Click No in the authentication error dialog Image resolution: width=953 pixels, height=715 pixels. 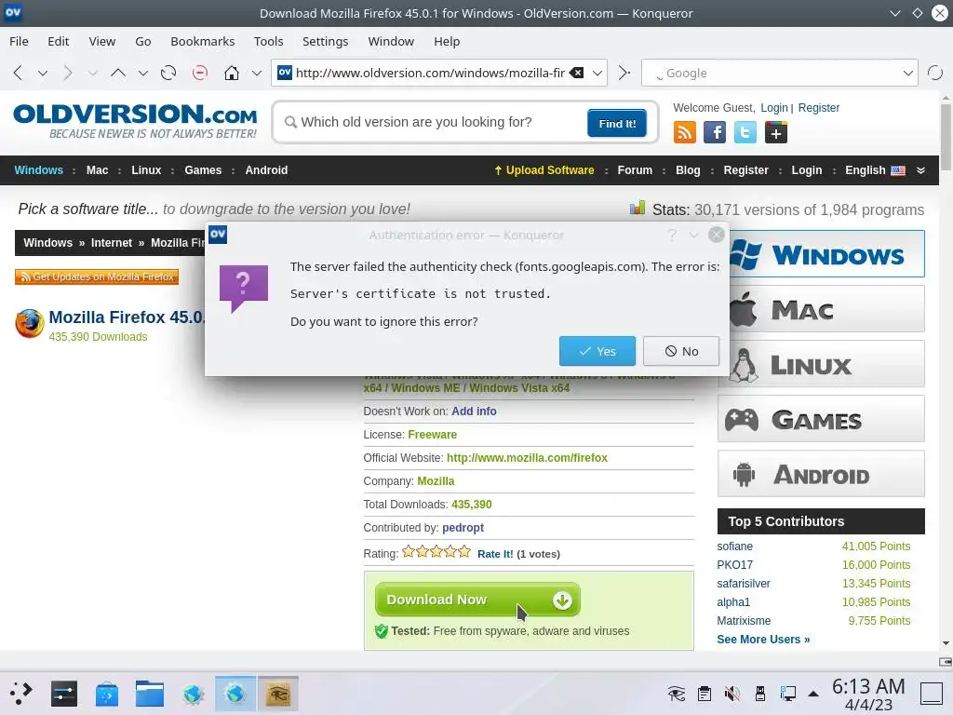pyautogui.click(x=681, y=351)
